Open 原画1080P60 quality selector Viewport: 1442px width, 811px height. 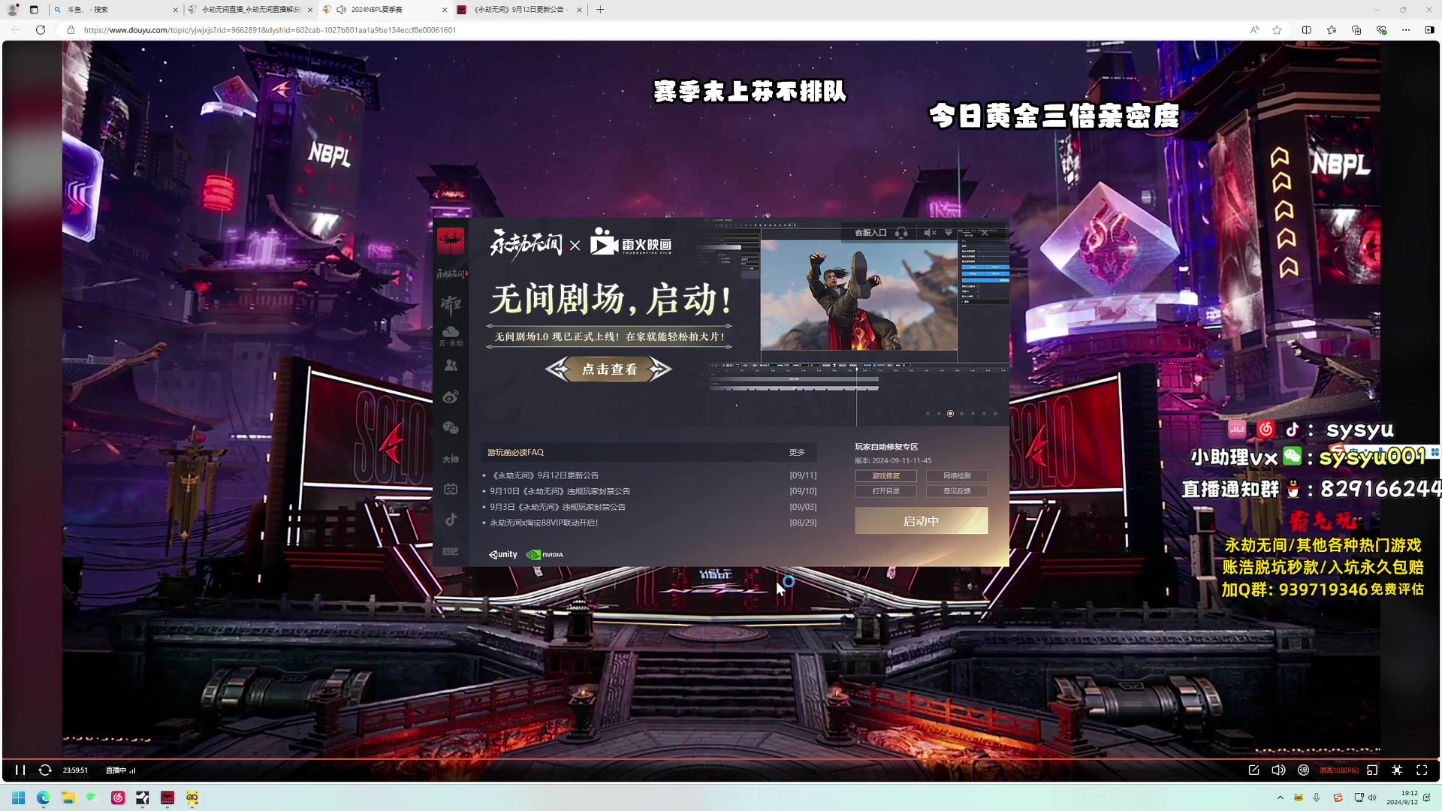click(1338, 770)
